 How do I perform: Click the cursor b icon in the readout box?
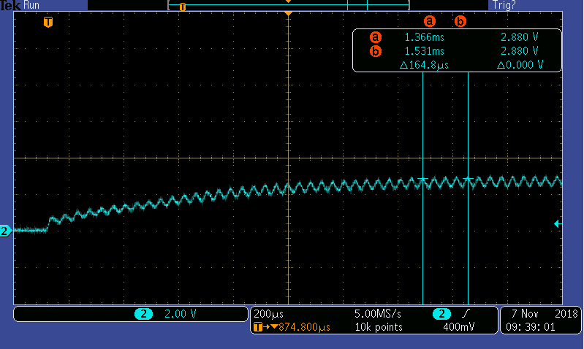coord(376,51)
